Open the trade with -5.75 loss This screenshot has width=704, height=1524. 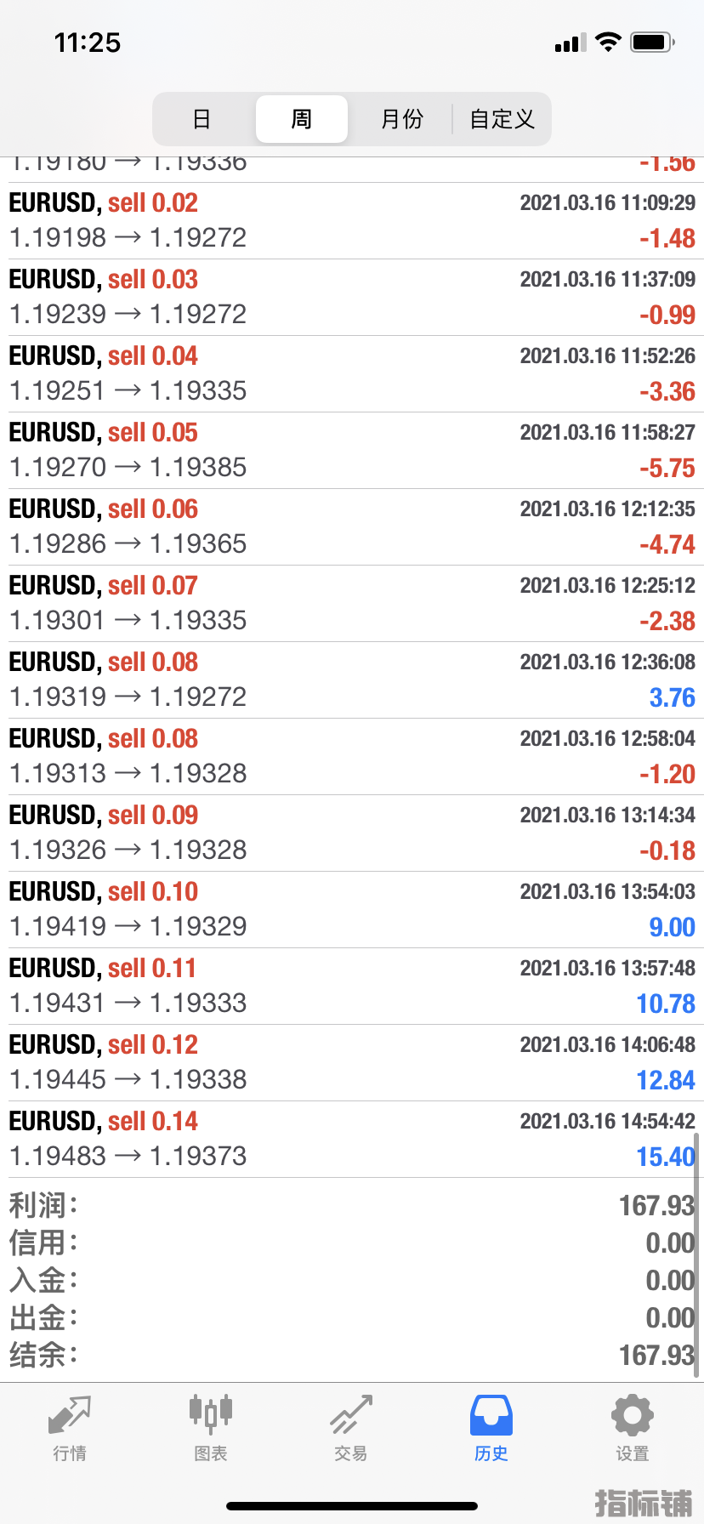[352, 451]
